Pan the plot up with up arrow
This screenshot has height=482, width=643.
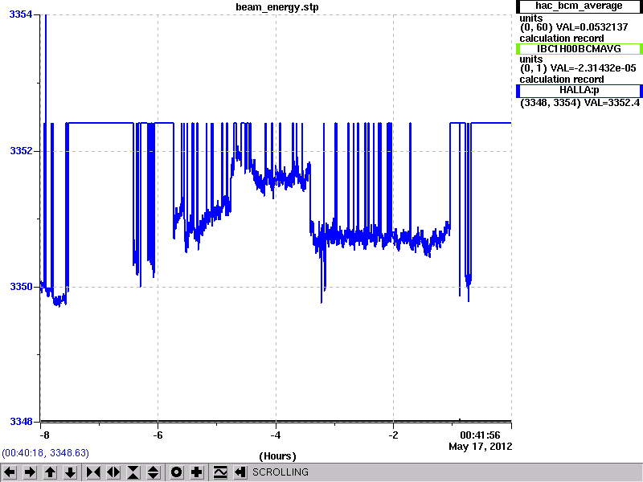50,472
